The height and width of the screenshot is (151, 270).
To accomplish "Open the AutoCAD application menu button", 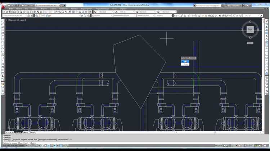I will tap(4, 6).
